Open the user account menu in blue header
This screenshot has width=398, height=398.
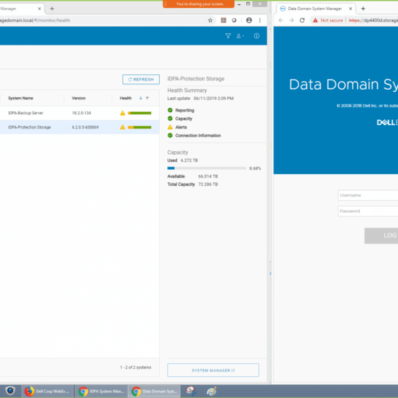[x=240, y=36]
